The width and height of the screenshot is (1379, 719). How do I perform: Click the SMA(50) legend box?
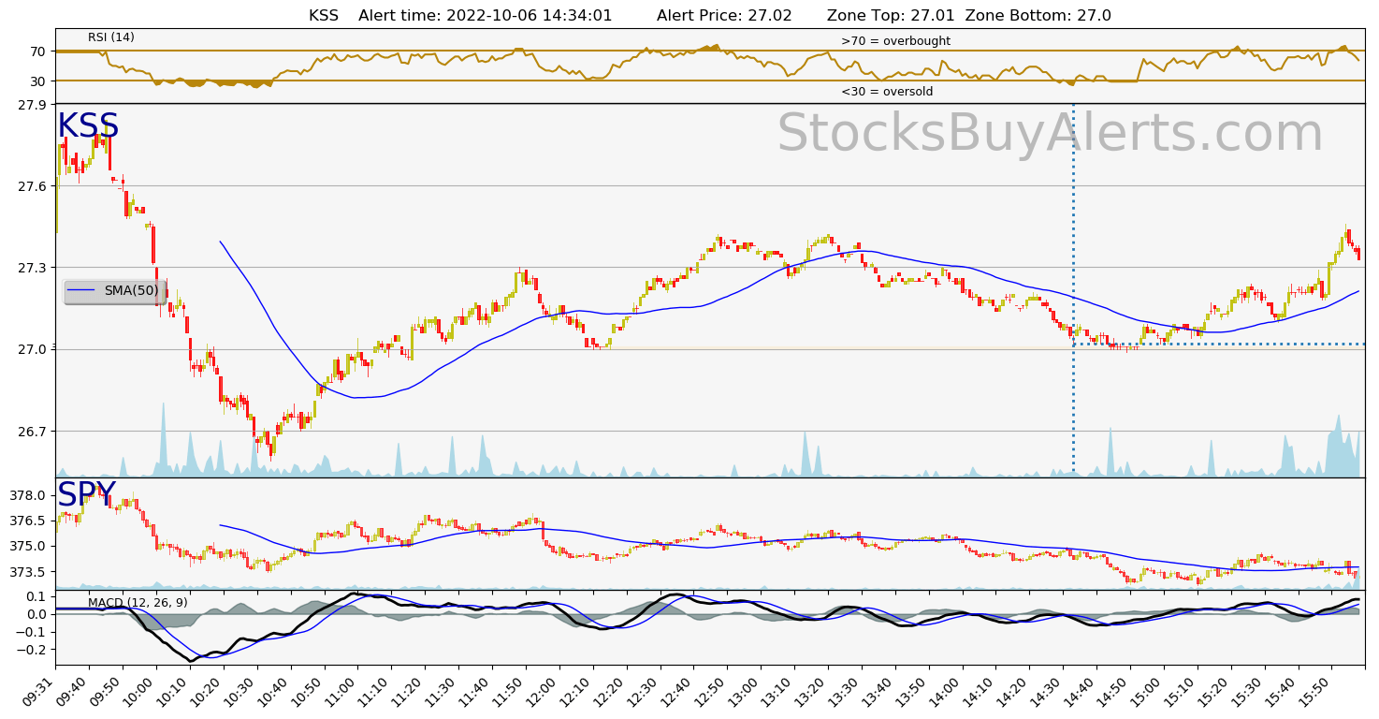115,291
